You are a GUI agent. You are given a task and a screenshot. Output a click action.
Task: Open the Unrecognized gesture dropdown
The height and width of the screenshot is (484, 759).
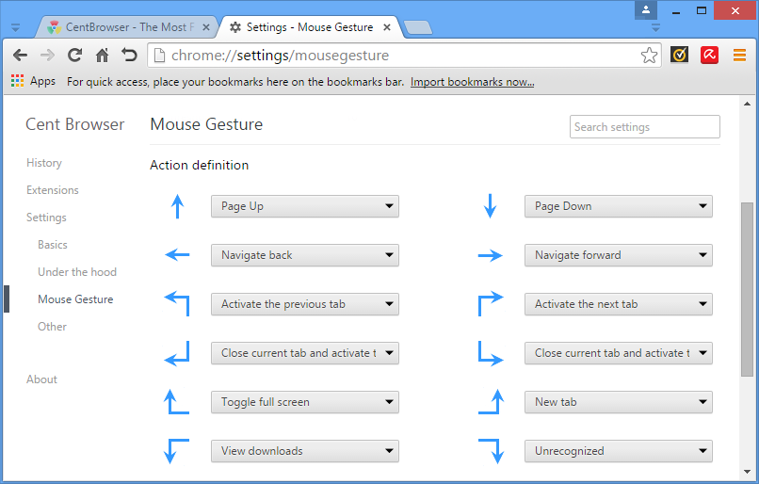(x=618, y=451)
